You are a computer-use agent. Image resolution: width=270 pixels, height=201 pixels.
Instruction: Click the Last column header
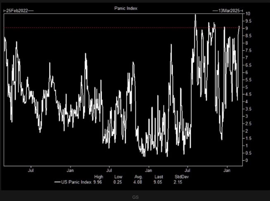tap(159, 177)
